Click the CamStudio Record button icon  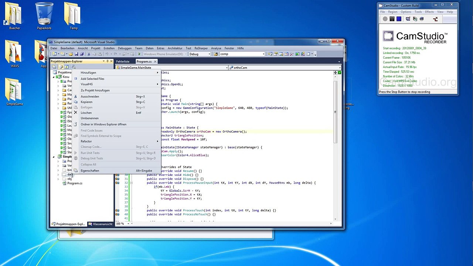385,19
